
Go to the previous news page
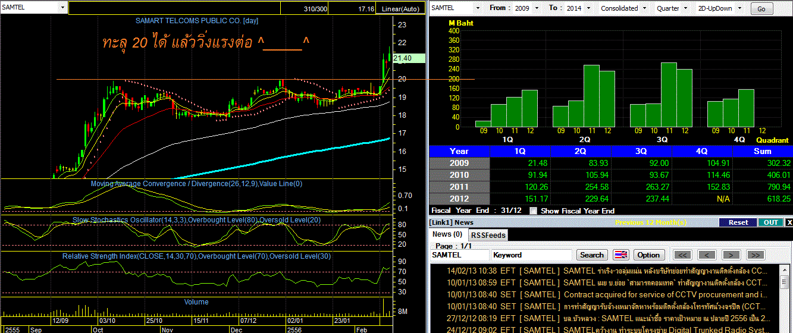tap(706, 255)
